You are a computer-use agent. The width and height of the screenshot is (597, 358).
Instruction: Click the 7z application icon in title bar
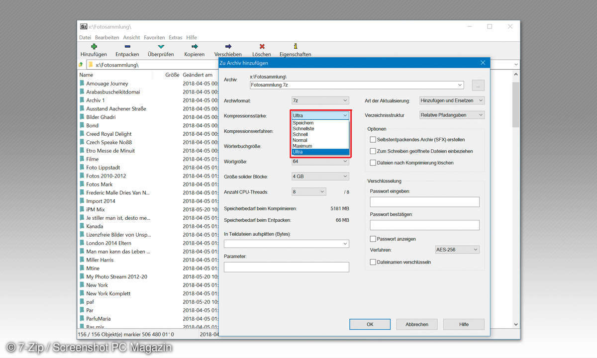(84, 26)
